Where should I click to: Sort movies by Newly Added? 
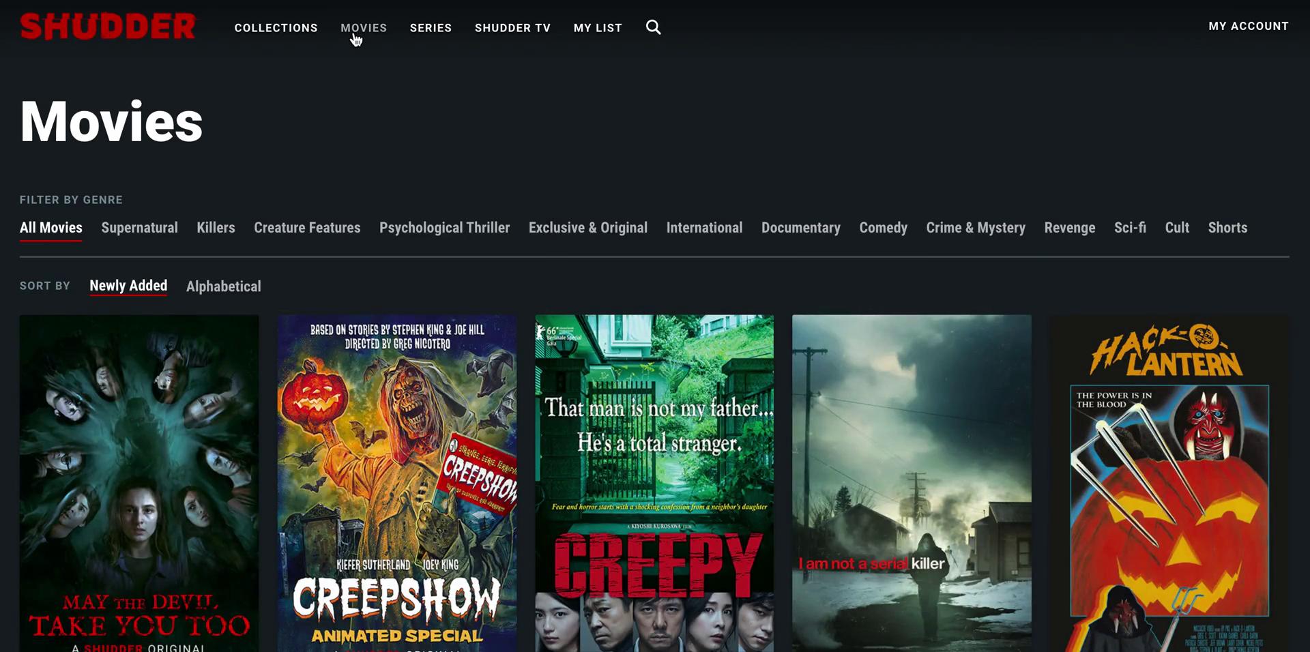pyautogui.click(x=128, y=286)
